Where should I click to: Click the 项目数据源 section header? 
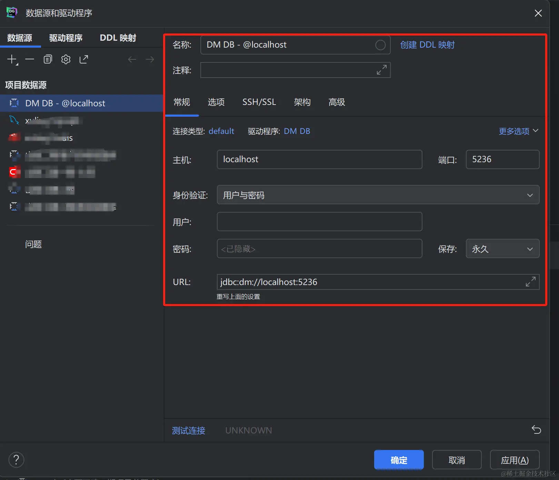click(x=26, y=85)
